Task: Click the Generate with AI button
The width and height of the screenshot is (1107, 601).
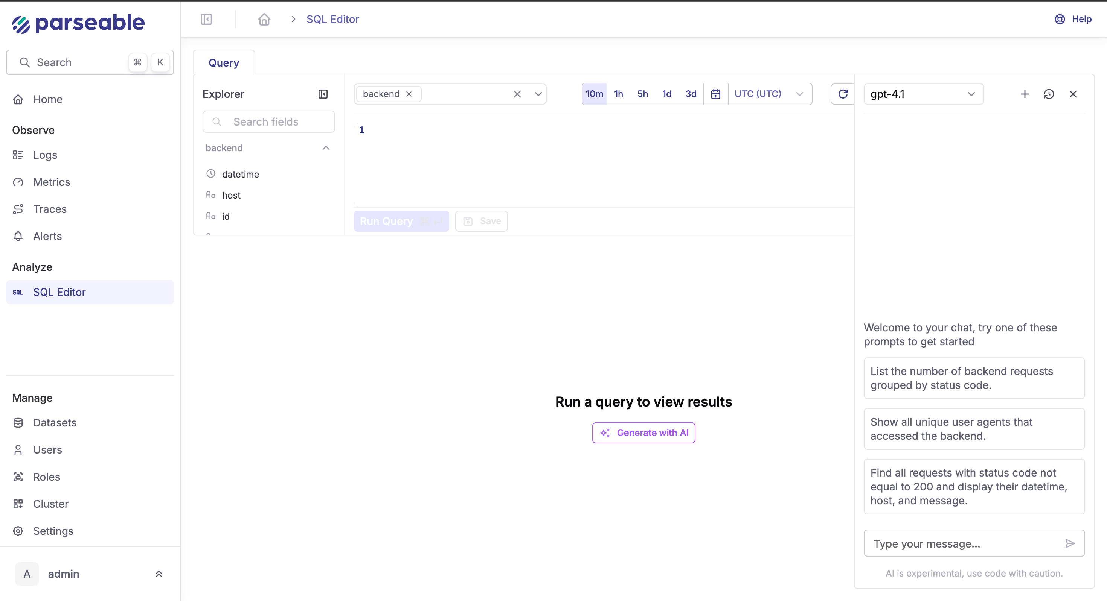Action: click(x=643, y=433)
